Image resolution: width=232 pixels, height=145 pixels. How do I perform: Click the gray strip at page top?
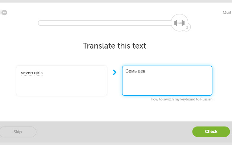pyautogui.click(x=116, y=1)
